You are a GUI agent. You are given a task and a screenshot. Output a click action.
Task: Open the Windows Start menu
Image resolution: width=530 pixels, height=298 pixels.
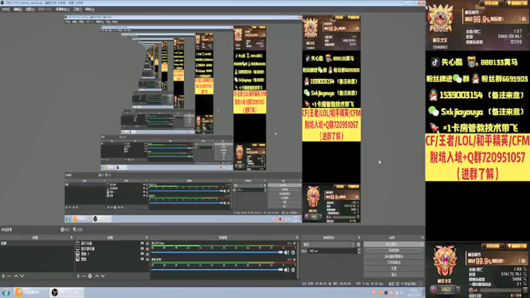point(6,293)
